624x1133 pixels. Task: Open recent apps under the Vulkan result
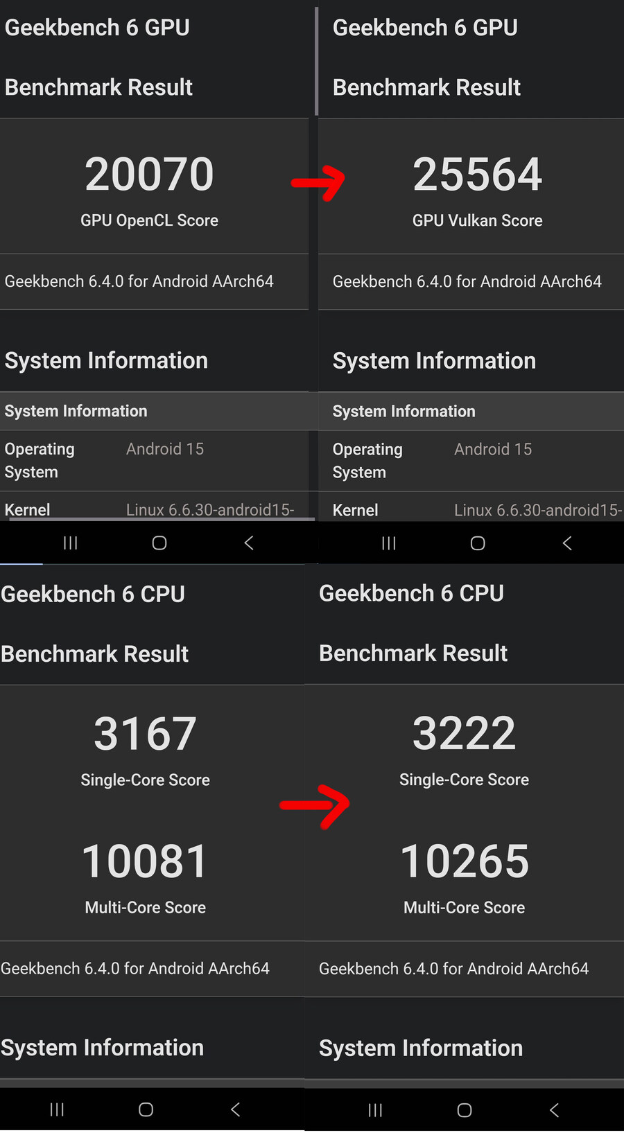click(389, 543)
